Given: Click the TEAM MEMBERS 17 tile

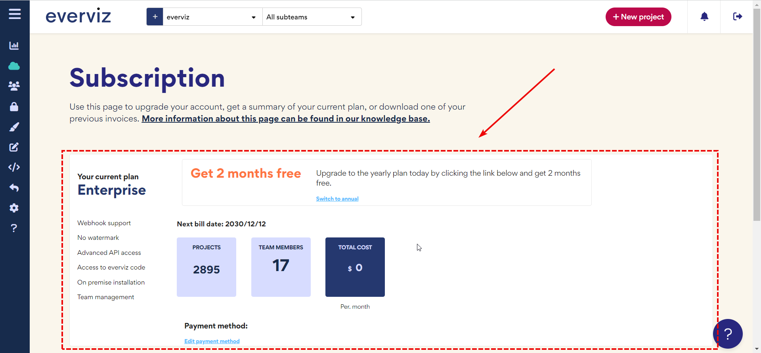Looking at the screenshot, I should click(x=281, y=267).
